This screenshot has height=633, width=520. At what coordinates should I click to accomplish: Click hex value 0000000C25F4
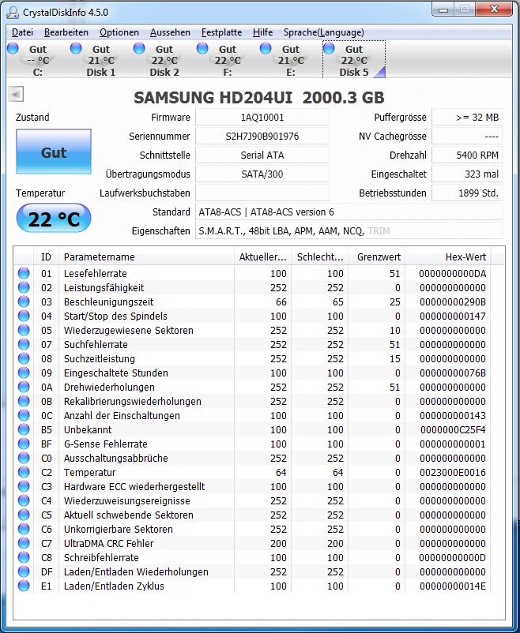453,429
